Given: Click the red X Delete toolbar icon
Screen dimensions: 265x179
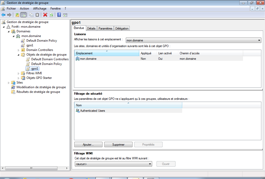Looking at the screenshot, I should click(45, 15).
